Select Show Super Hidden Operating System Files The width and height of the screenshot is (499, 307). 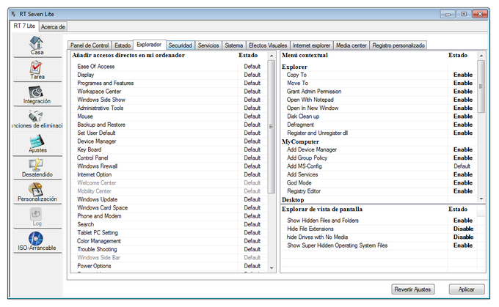[379, 245]
